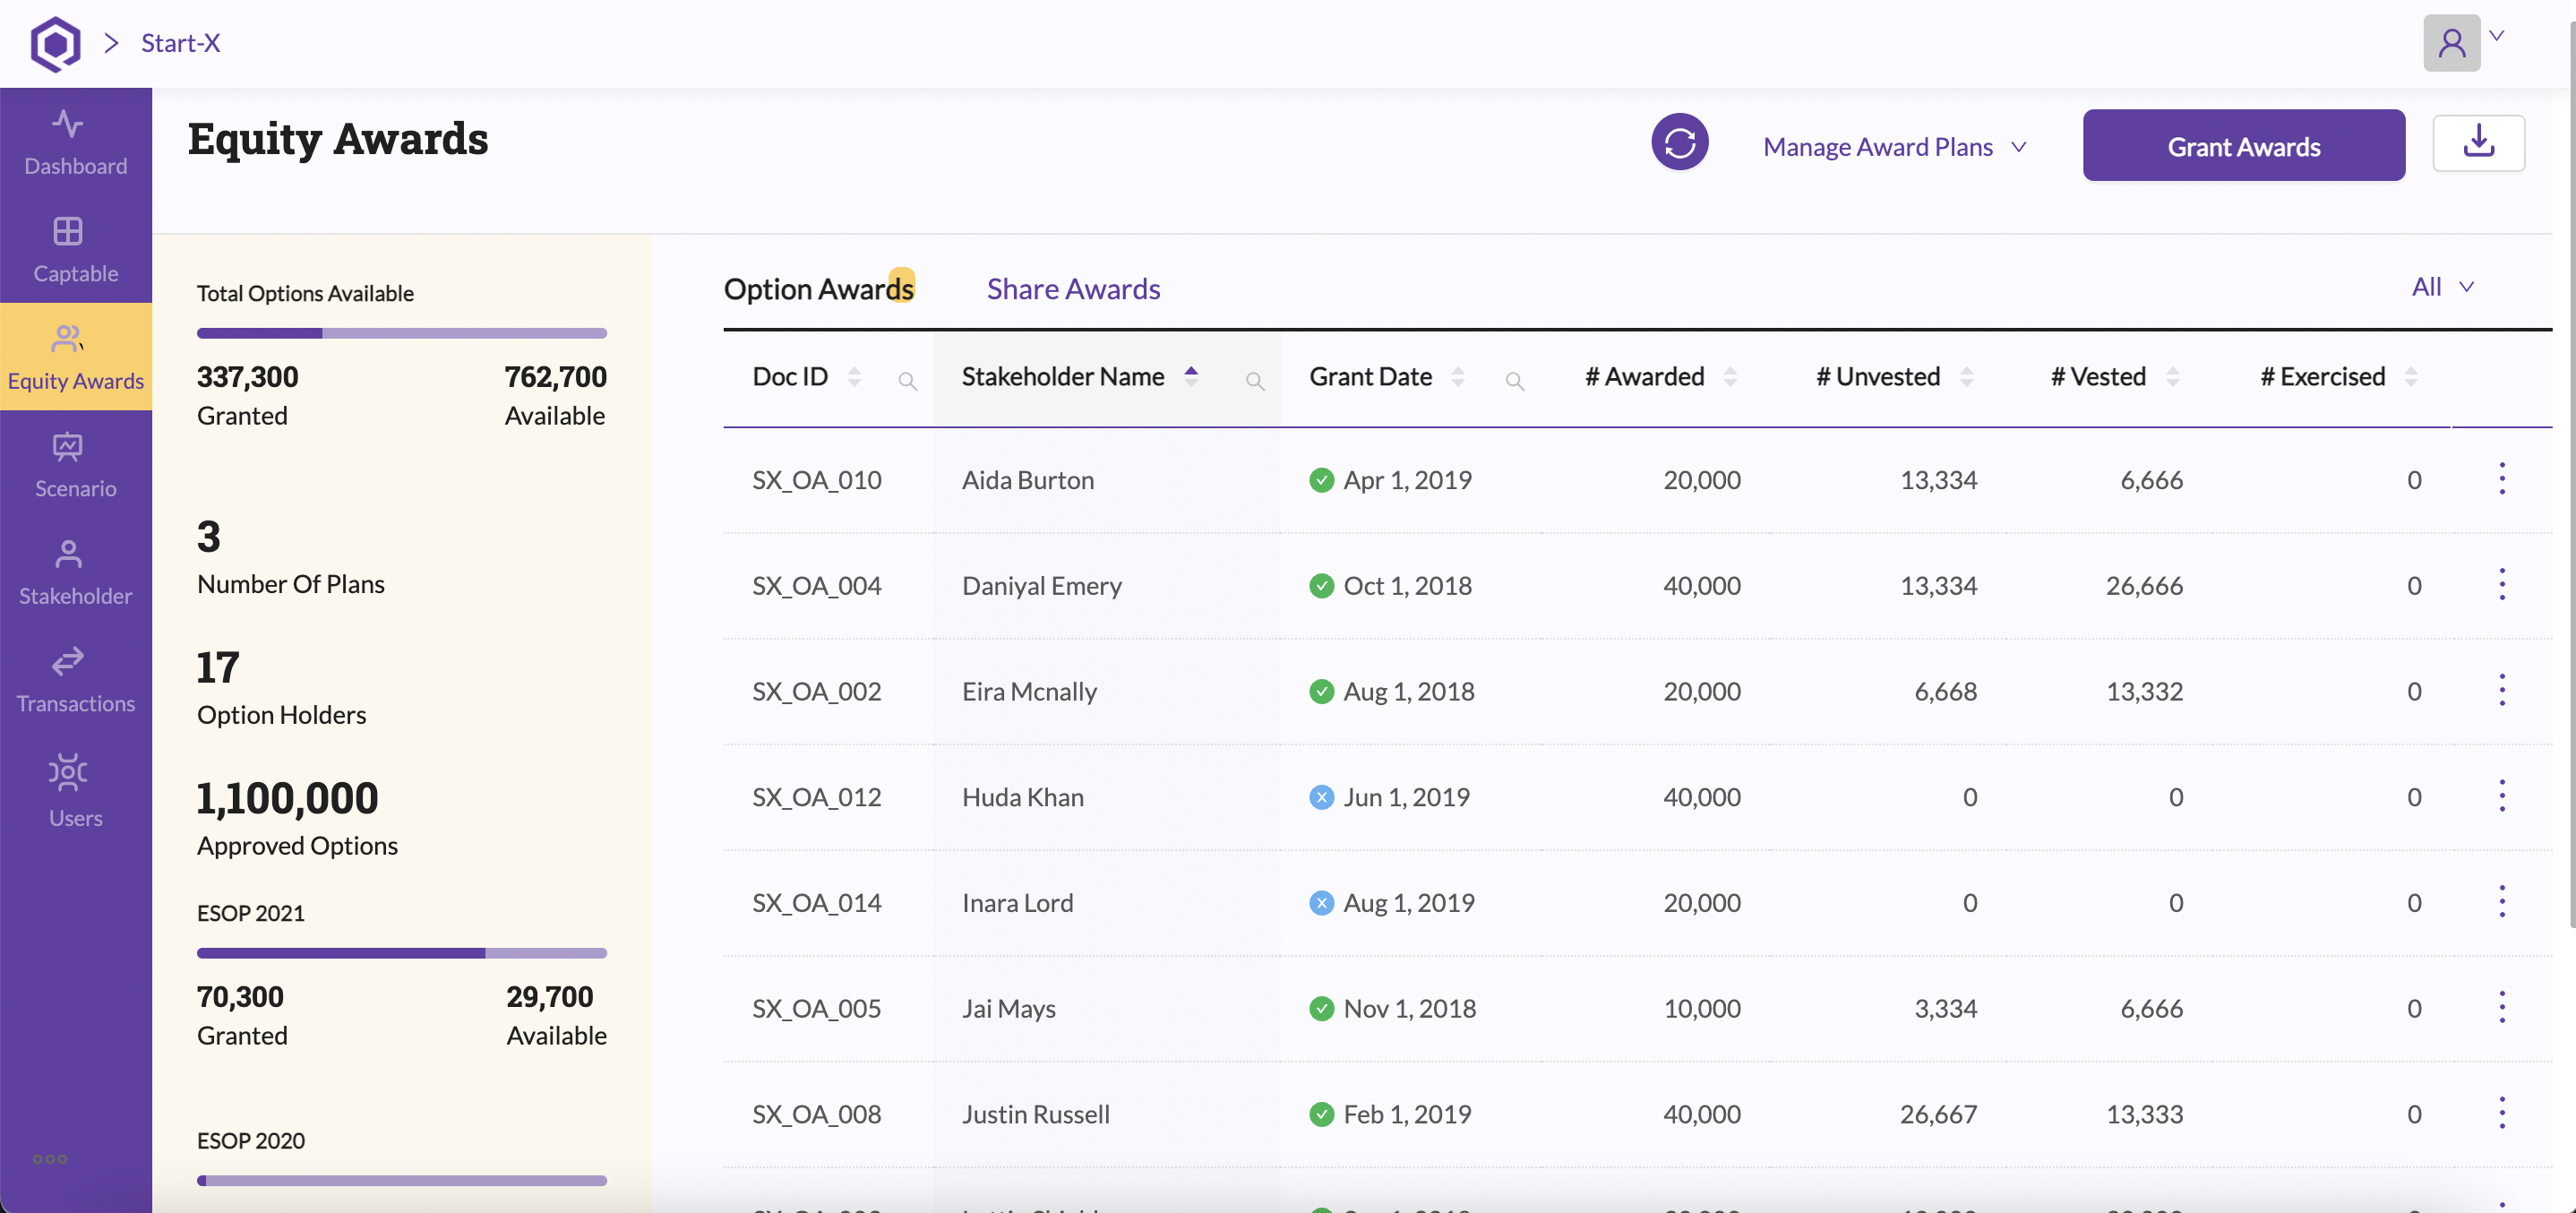The width and height of the screenshot is (2576, 1213).
Task: Open row actions for Eira Mcnally
Action: (x=2502, y=690)
